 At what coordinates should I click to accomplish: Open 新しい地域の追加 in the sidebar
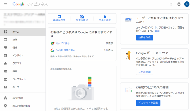23,106
